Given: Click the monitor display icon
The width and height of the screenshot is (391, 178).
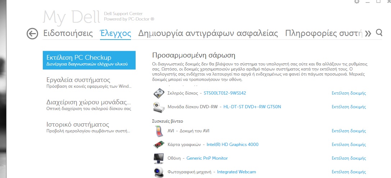Looking at the screenshot, I should (x=159, y=158).
